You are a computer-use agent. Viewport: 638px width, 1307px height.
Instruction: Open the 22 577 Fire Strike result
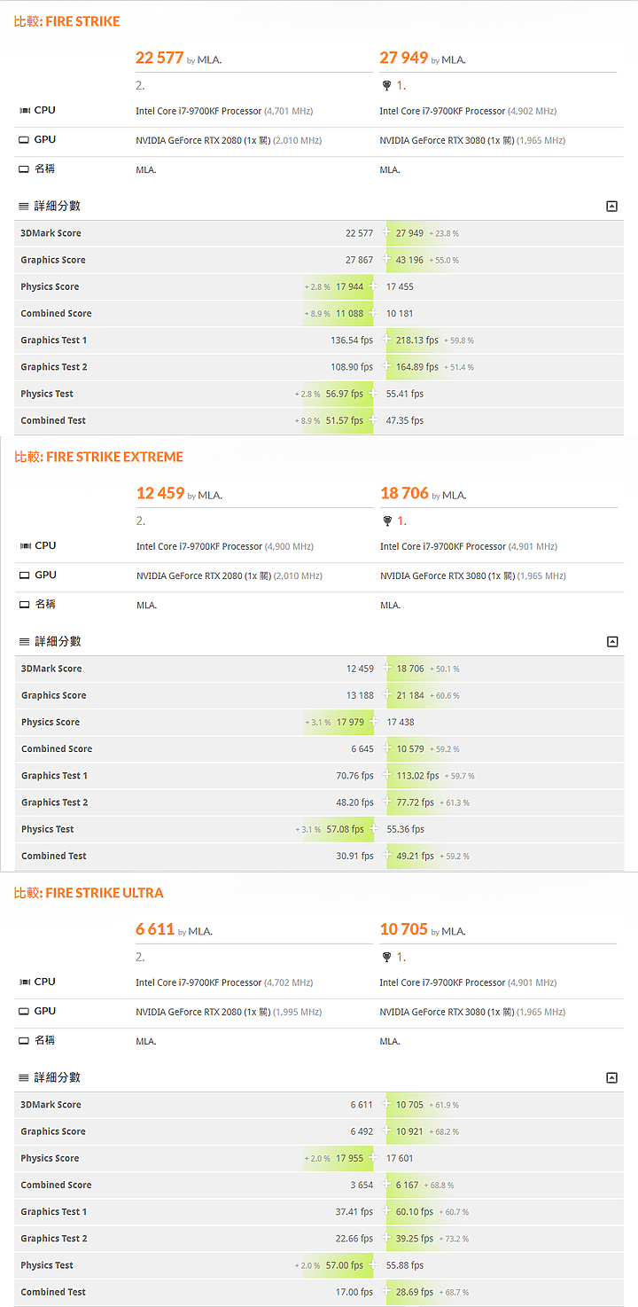tap(159, 58)
